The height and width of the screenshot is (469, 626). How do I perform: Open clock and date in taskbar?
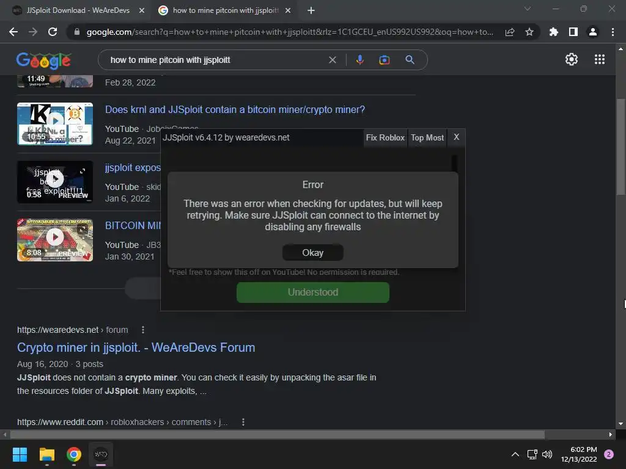[579, 454]
